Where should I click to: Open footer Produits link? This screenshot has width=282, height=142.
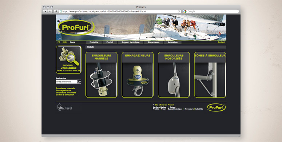pos(156,109)
